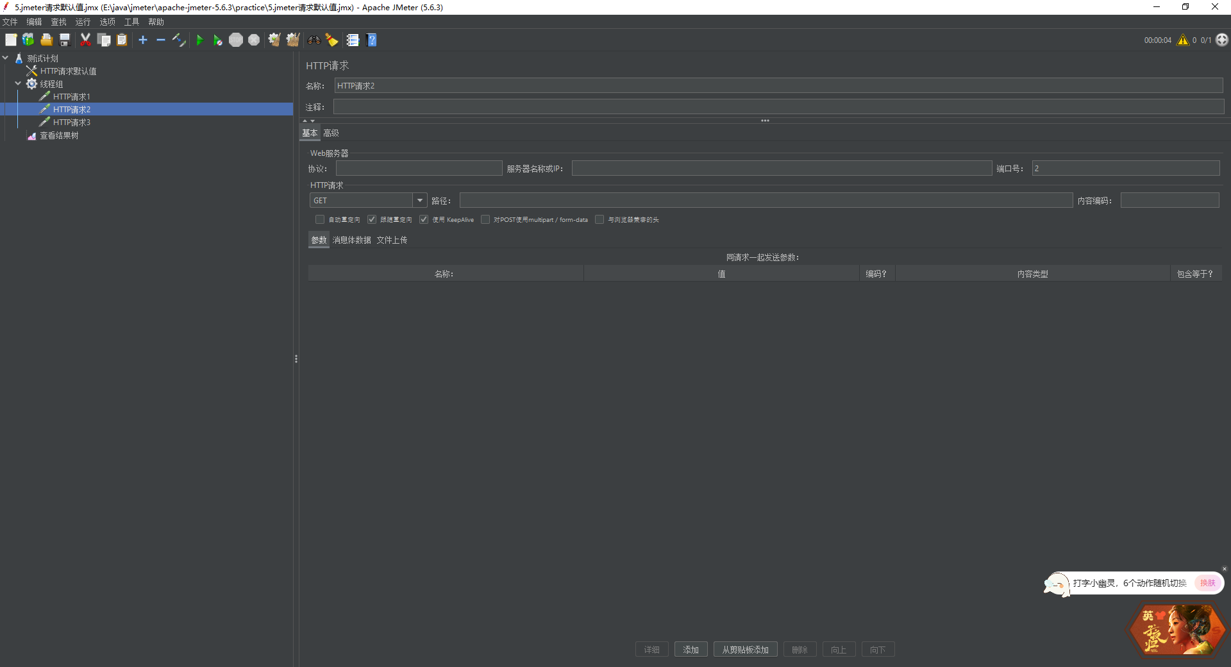Open the Function helper dialog icon
The width and height of the screenshot is (1231, 667).
[353, 40]
